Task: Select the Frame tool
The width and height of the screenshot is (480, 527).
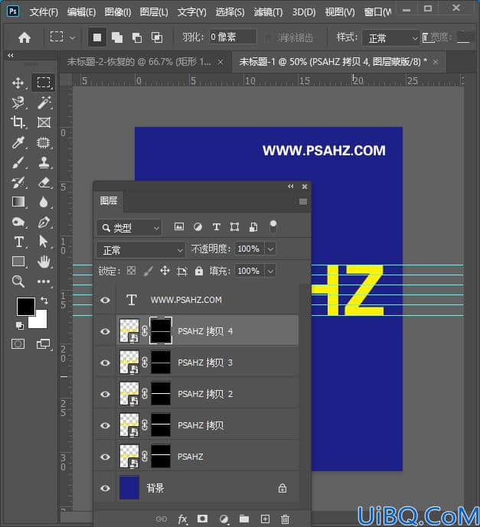Action: point(44,122)
